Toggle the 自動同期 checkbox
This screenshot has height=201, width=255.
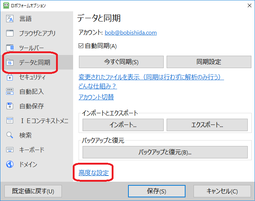click(81, 46)
